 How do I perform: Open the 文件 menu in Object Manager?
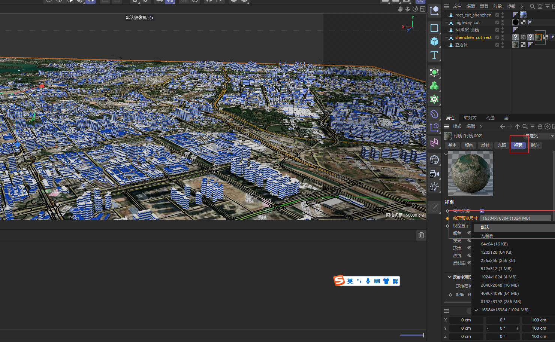(457, 6)
